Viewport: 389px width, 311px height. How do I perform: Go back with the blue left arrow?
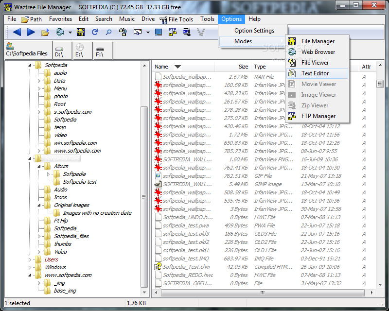[17, 32]
